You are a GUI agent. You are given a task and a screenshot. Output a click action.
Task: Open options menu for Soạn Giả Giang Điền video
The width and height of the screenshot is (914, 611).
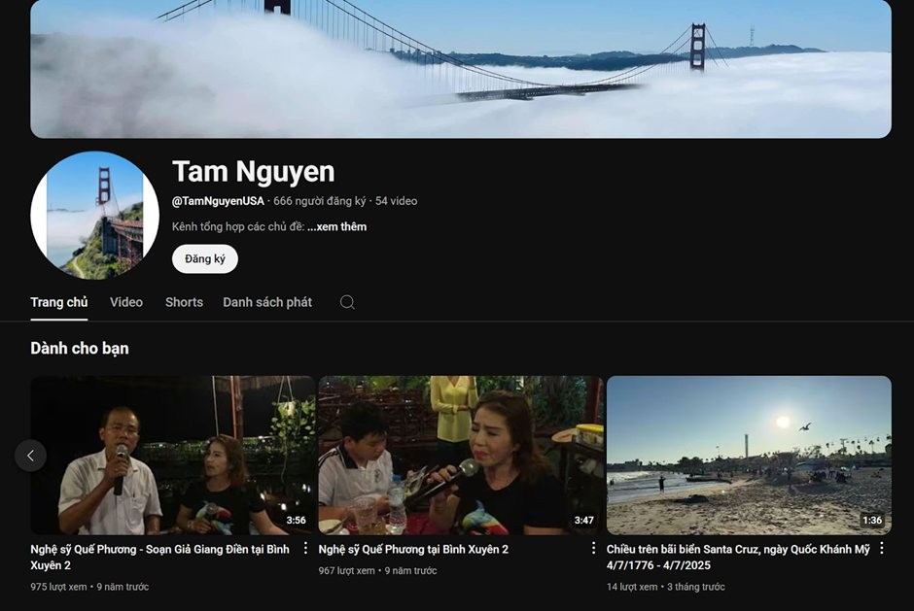pyautogui.click(x=305, y=549)
